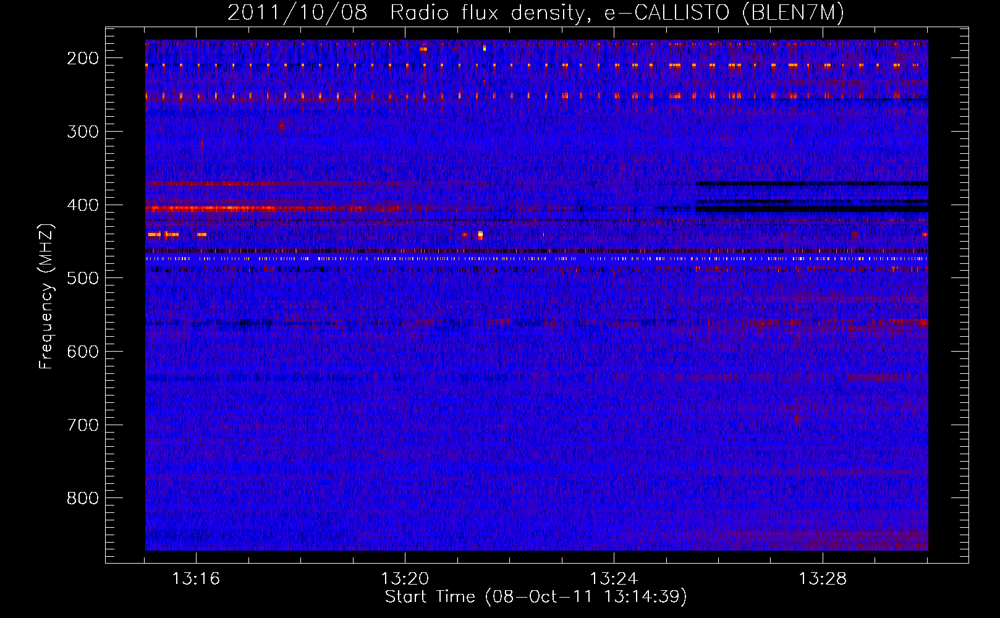Click the 300 frequency tick label
The image size is (1000, 618).
pos(83,132)
